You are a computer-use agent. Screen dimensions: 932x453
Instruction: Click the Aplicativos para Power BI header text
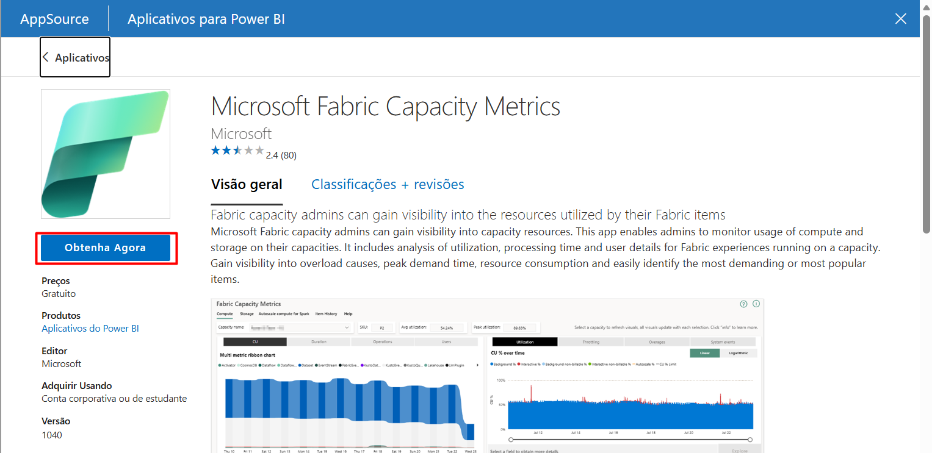pyautogui.click(x=206, y=19)
